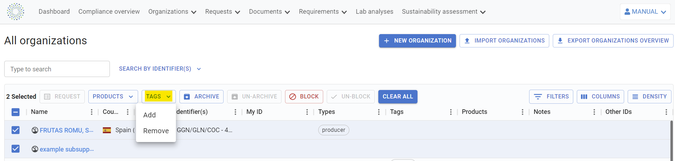The height and width of the screenshot is (161, 675).
Task: Open the Products column options dots
Action: (522, 112)
